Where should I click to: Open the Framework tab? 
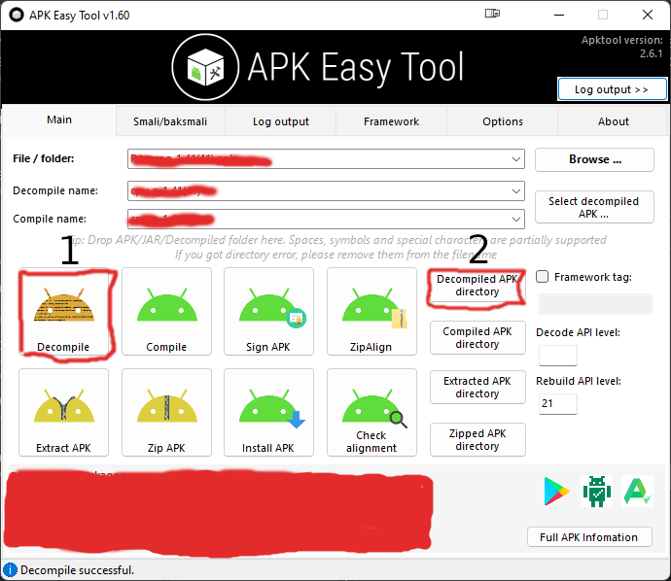coord(391,121)
